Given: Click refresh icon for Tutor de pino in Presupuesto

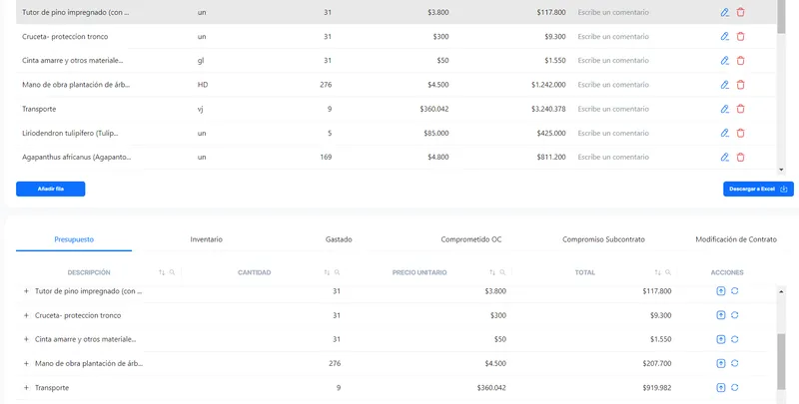Looking at the screenshot, I should [x=734, y=291].
